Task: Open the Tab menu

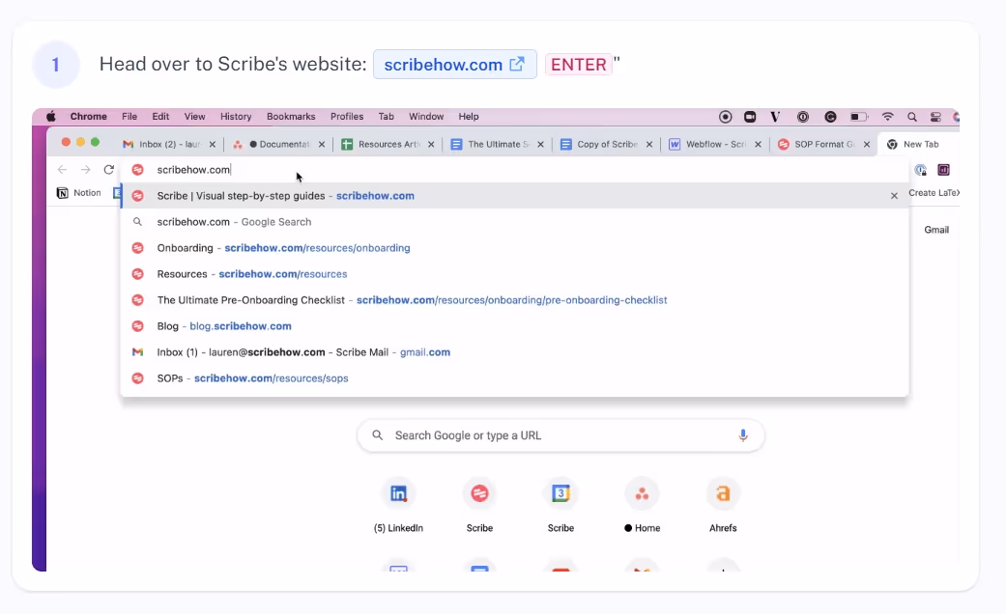Action: [x=386, y=117]
